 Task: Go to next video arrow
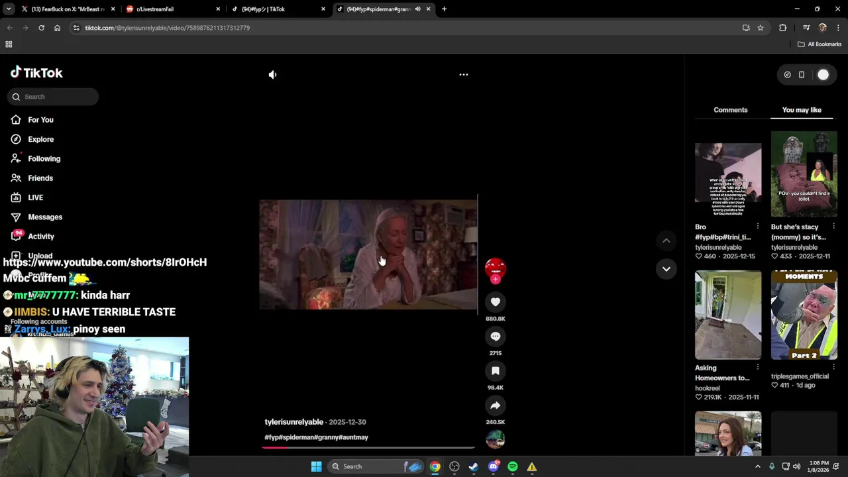coord(666,268)
